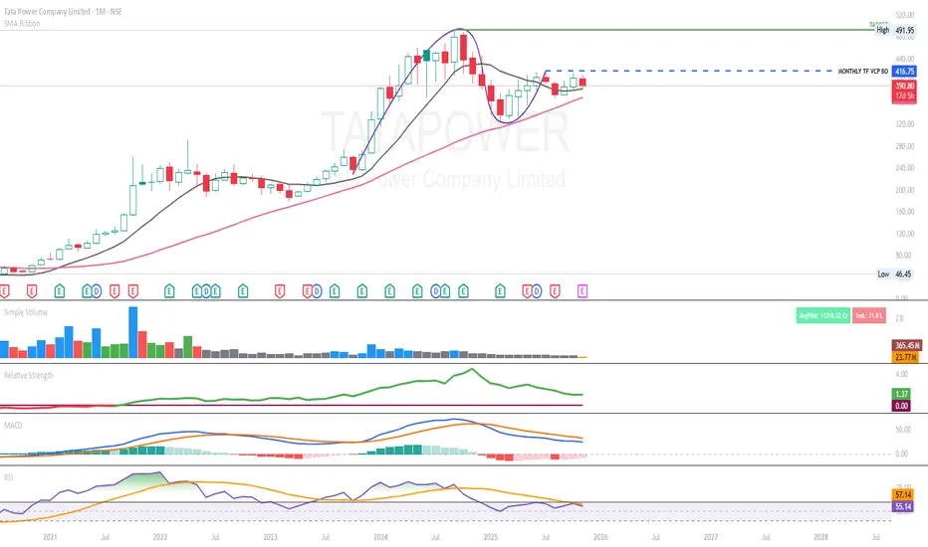Image resolution: width=928 pixels, height=547 pixels.
Task: Open the 2023 blue dividend D marker
Action: (x=317, y=291)
